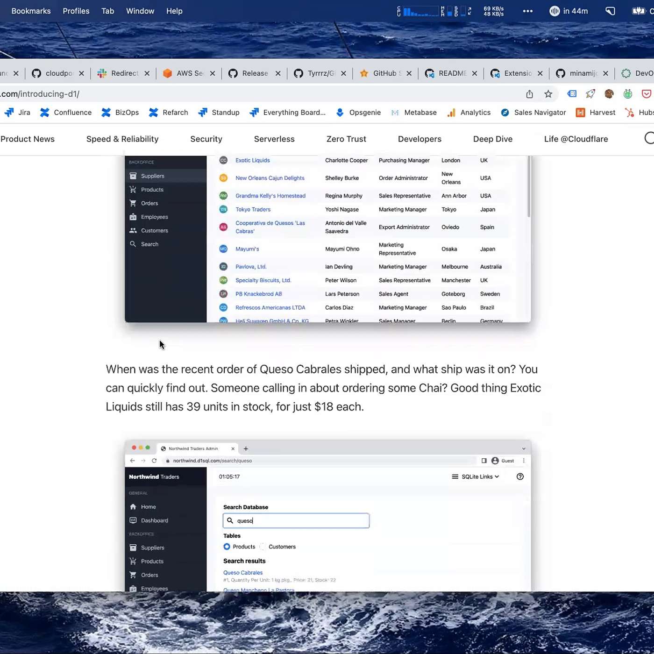The height and width of the screenshot is (654, 654).
Task: Close the Tyrrrz GitHub tab
Action: point(343,73)
